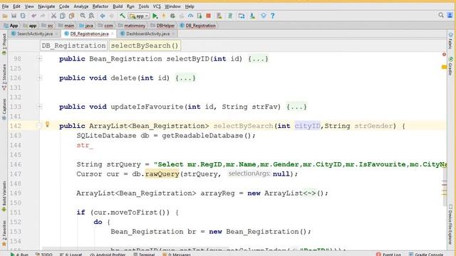Click the red Stop icon
Viewport: 456px width, 256px height.
208,16
